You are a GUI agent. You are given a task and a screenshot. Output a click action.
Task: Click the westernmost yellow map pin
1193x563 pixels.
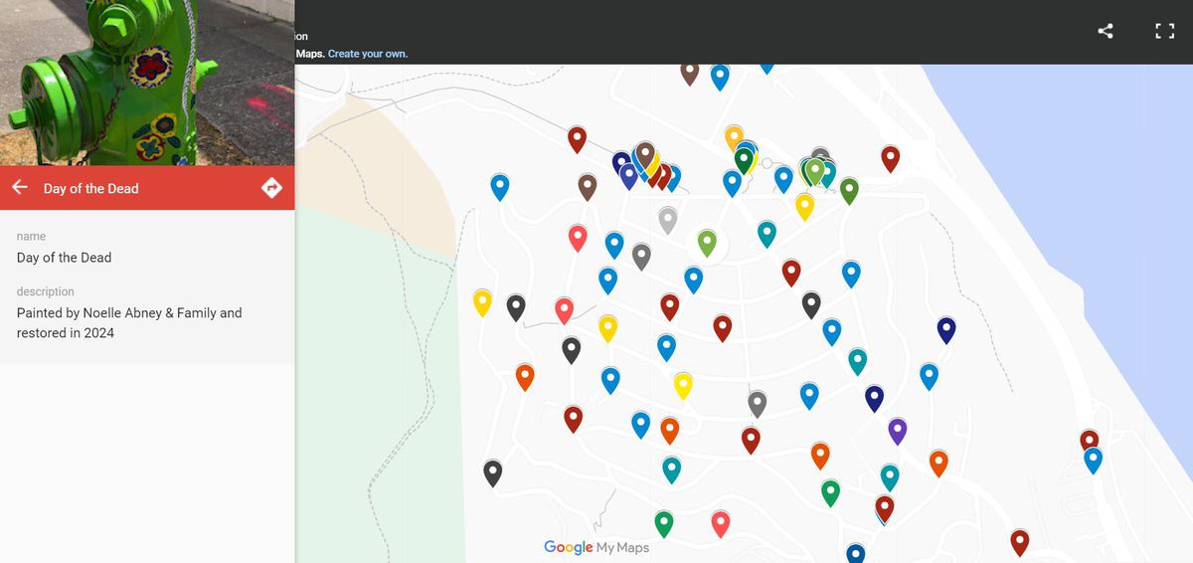[x=482, y=301]
